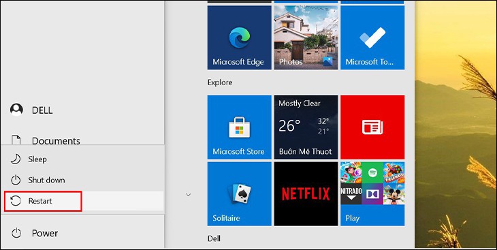Screen dimensions: 497x250
Task: Open the Photos tile
Action: [306, 37]
